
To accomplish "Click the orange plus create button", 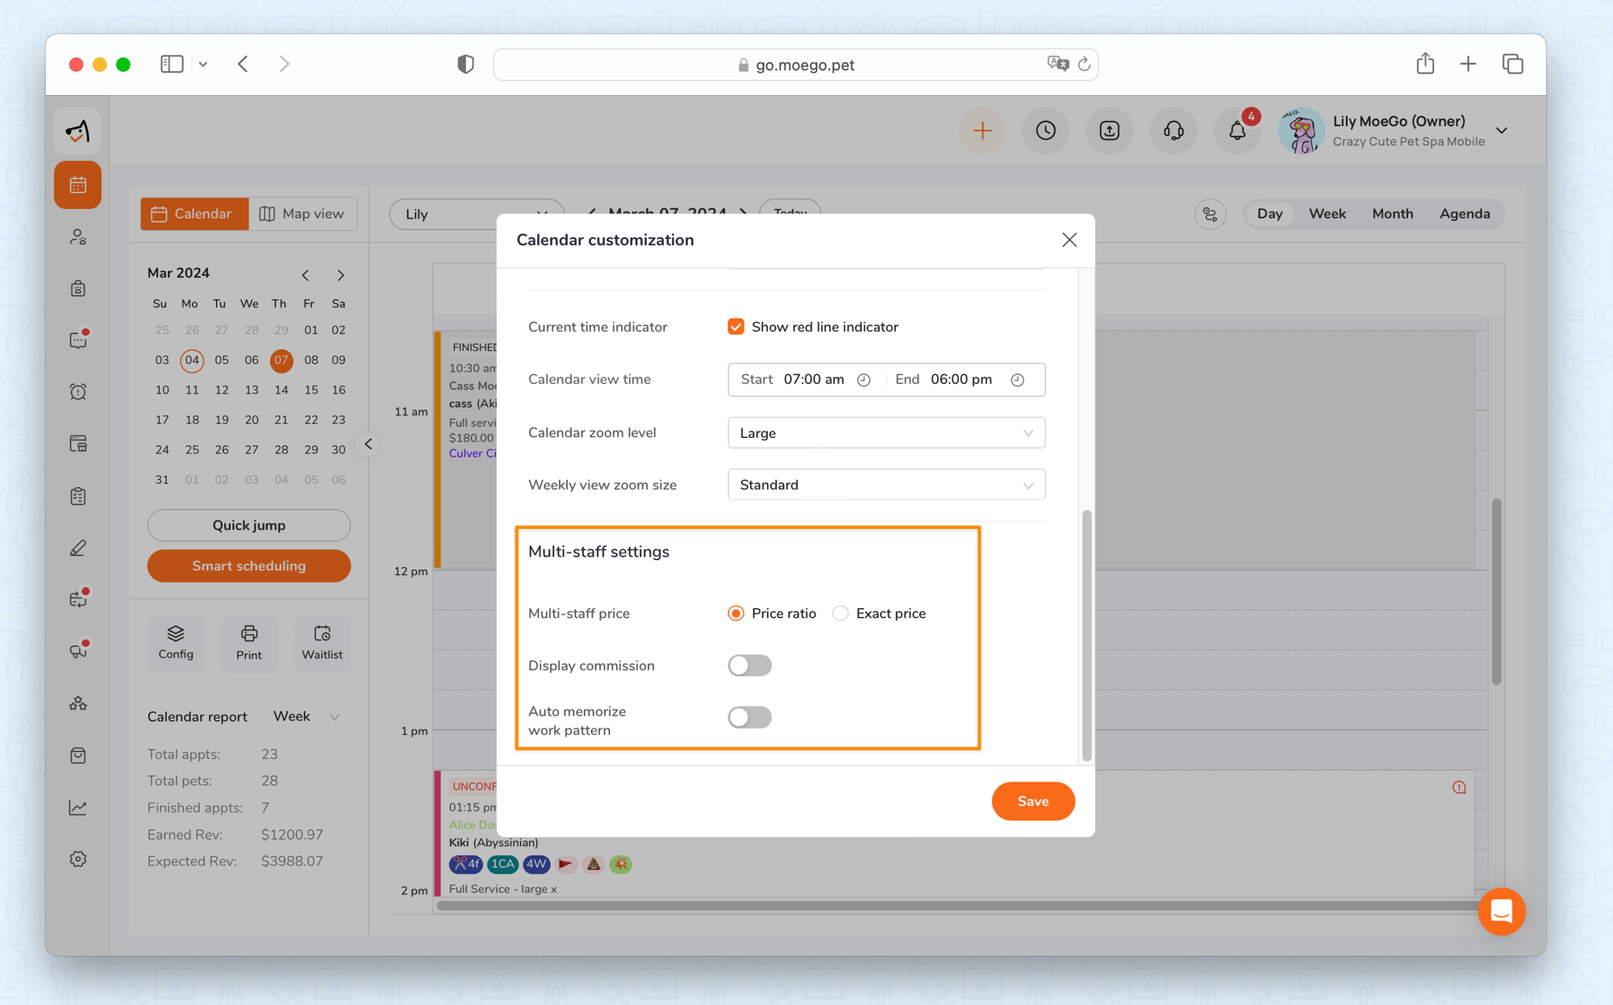I will [982, 131].
